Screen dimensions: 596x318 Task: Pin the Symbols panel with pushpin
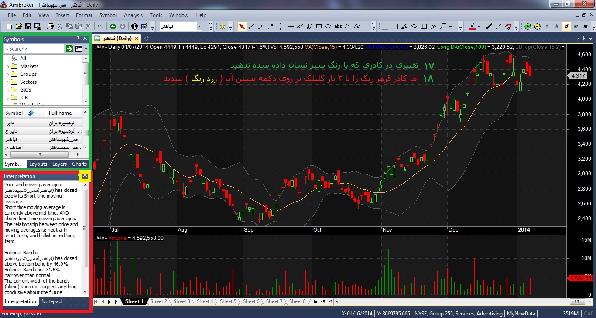pyautogui.click(x=78, y=39)
